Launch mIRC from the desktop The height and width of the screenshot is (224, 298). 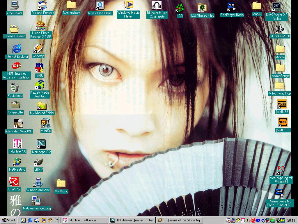click(x=39, y=71)
